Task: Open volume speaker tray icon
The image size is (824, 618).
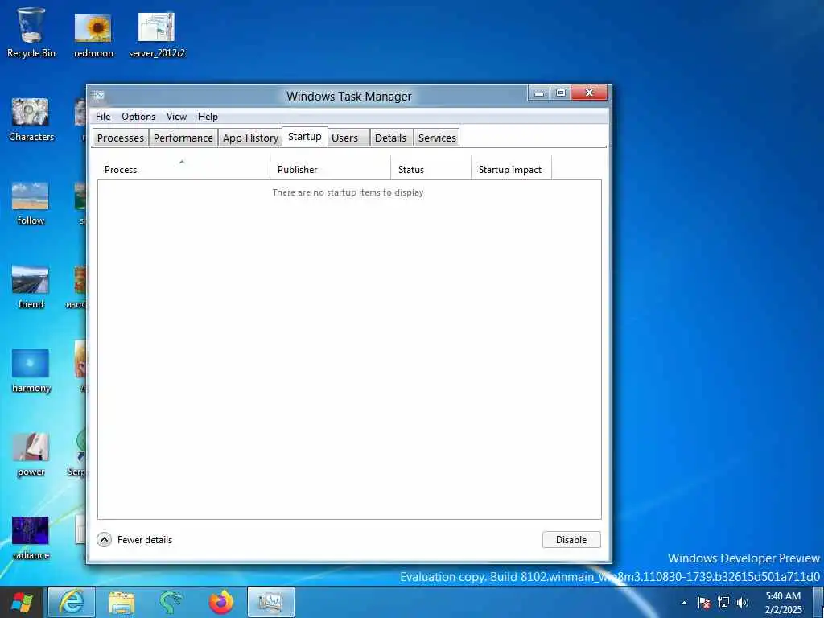Action: click(743, 603)
